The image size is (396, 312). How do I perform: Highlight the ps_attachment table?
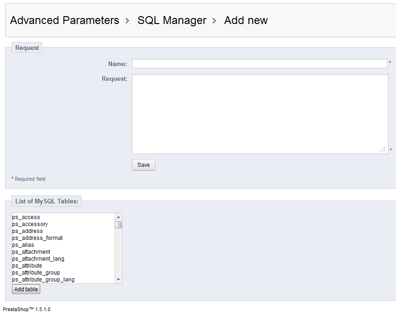(x=31, y=252)
